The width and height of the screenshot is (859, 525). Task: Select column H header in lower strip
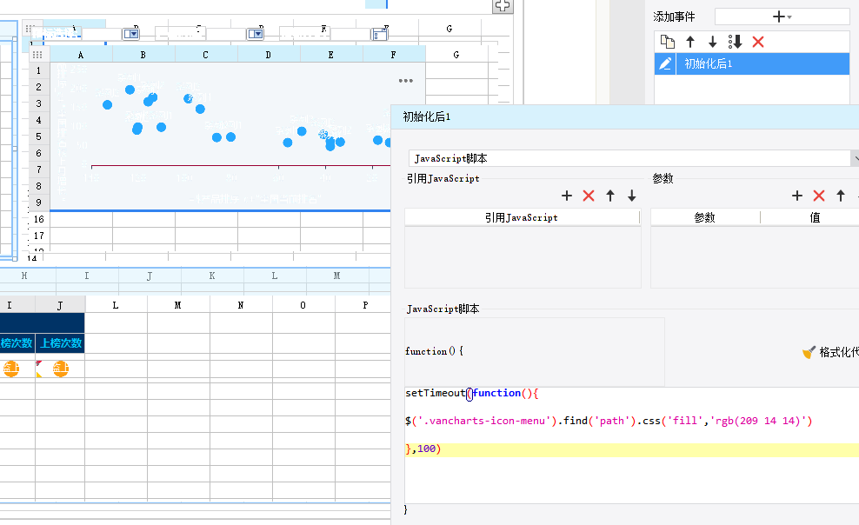click(24, 276)
